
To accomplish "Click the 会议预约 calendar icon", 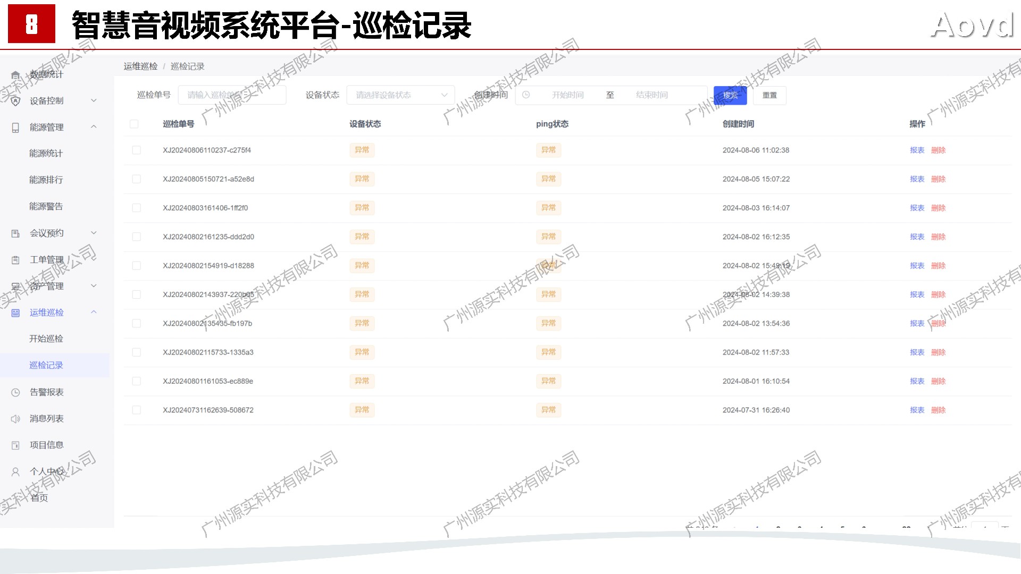I will click(15, 233).
